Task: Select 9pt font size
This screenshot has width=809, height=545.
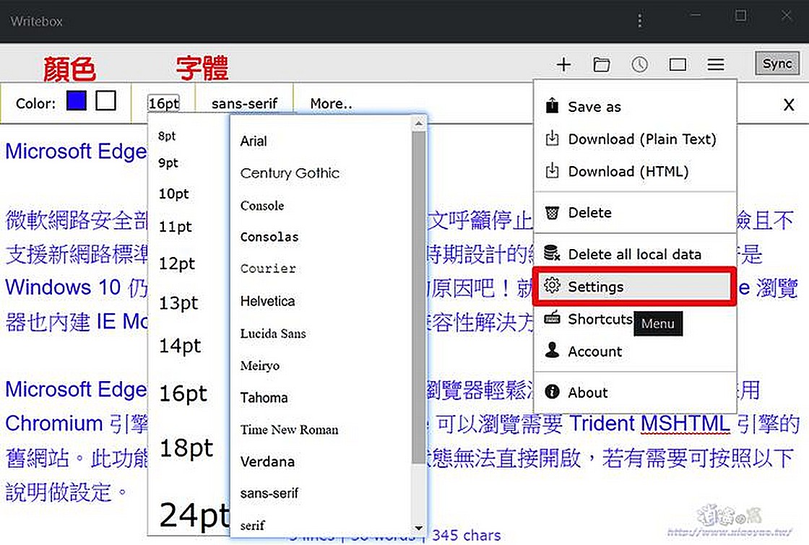Action: click(x=168, y=163)
